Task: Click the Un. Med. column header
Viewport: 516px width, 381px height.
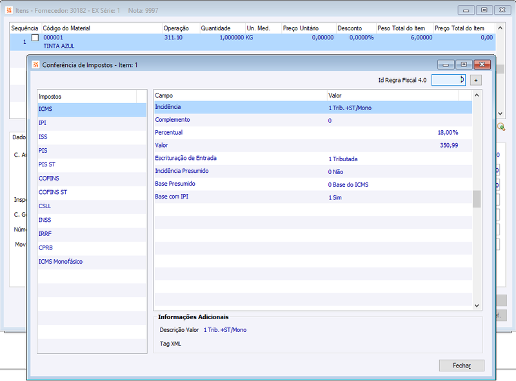Action: (263, 28)
